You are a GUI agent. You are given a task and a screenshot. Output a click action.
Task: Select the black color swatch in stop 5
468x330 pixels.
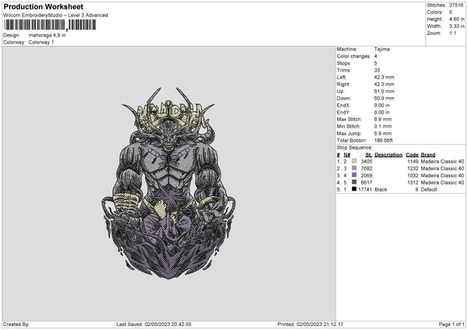(x=354, y=189)
